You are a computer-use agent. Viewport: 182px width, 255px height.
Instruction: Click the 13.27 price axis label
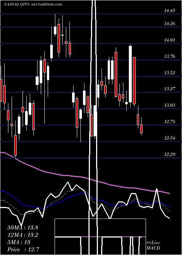170,89
